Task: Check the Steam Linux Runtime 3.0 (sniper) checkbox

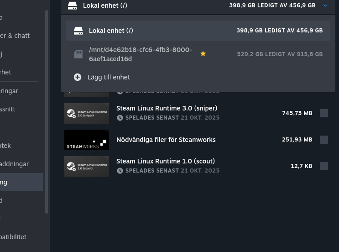Action: tap(324, 113)
